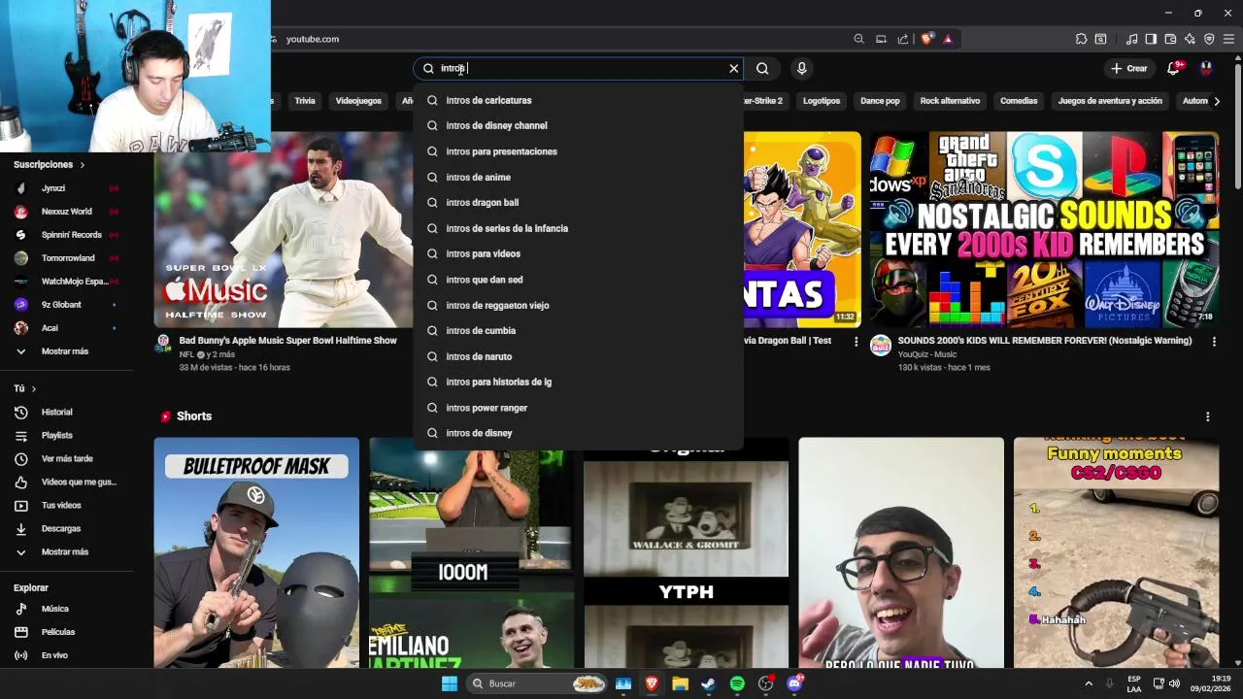The image size is (1243, 699).
Task: Open Películas in the Explorar section
Action: coord(66,632)
